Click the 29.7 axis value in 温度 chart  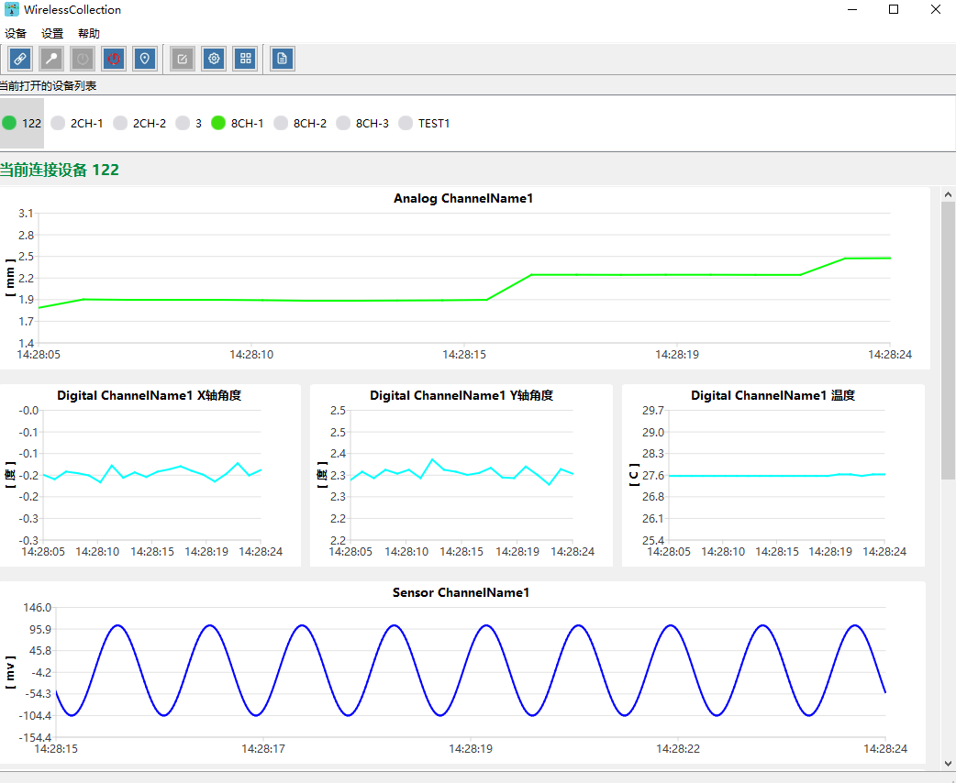pos(653,410)
